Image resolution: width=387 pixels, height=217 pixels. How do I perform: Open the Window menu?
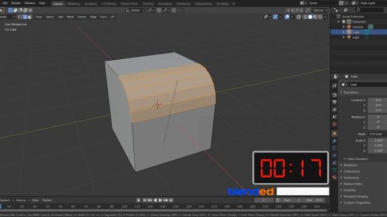30,3
